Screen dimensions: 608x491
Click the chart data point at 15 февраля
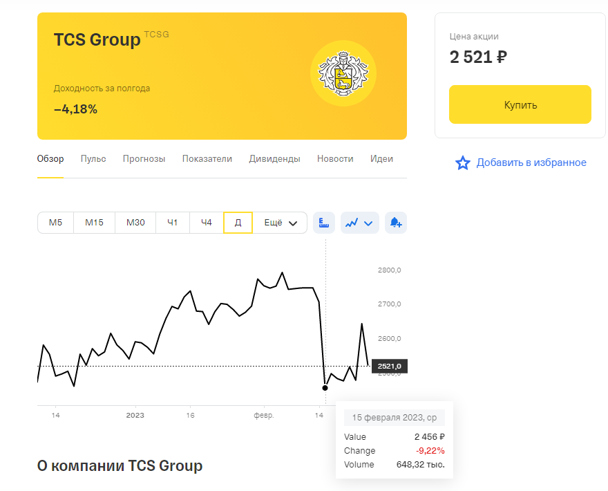coord(325,388)
